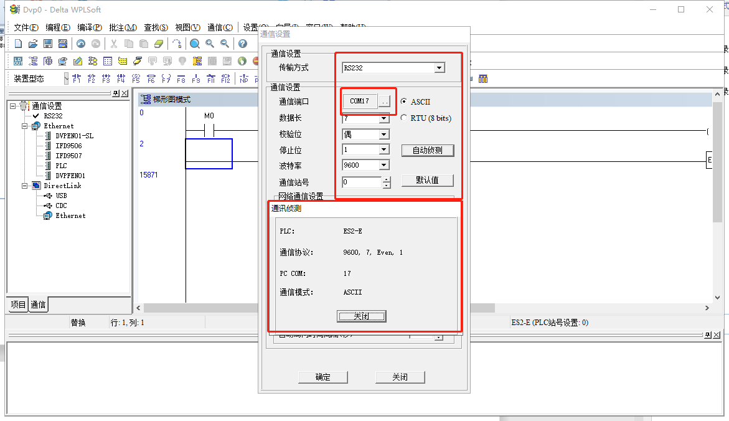
Task: Zoom in with the plus magnifier icon
Action: (210, 44)
